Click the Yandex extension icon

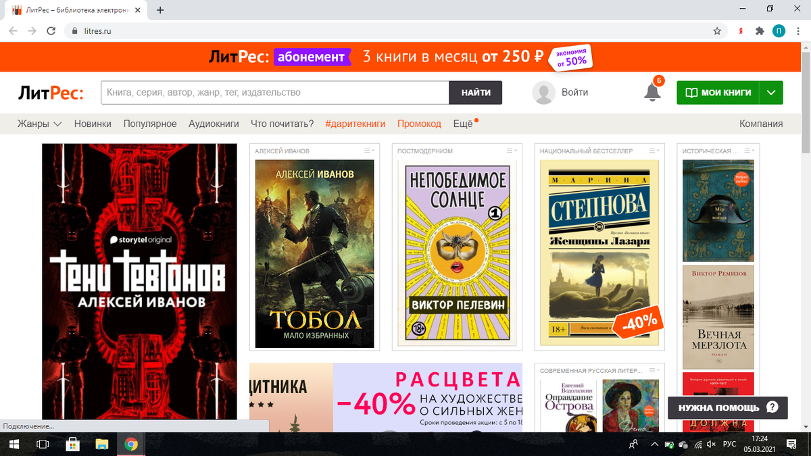coord(741,31)
